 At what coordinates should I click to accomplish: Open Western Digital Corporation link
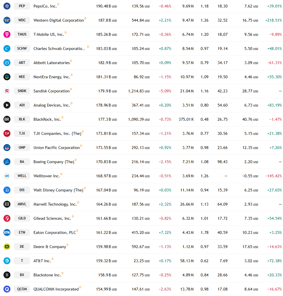click(59, 21)
